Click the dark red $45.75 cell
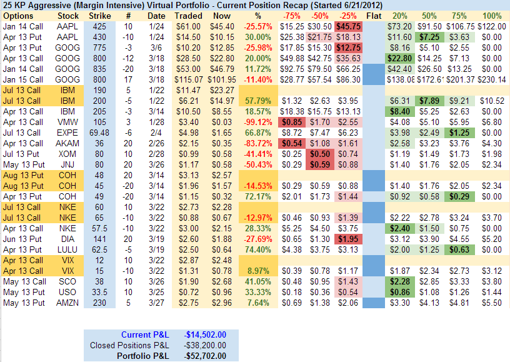This screenshot has width=510, height=362. (x=347, y=26)
